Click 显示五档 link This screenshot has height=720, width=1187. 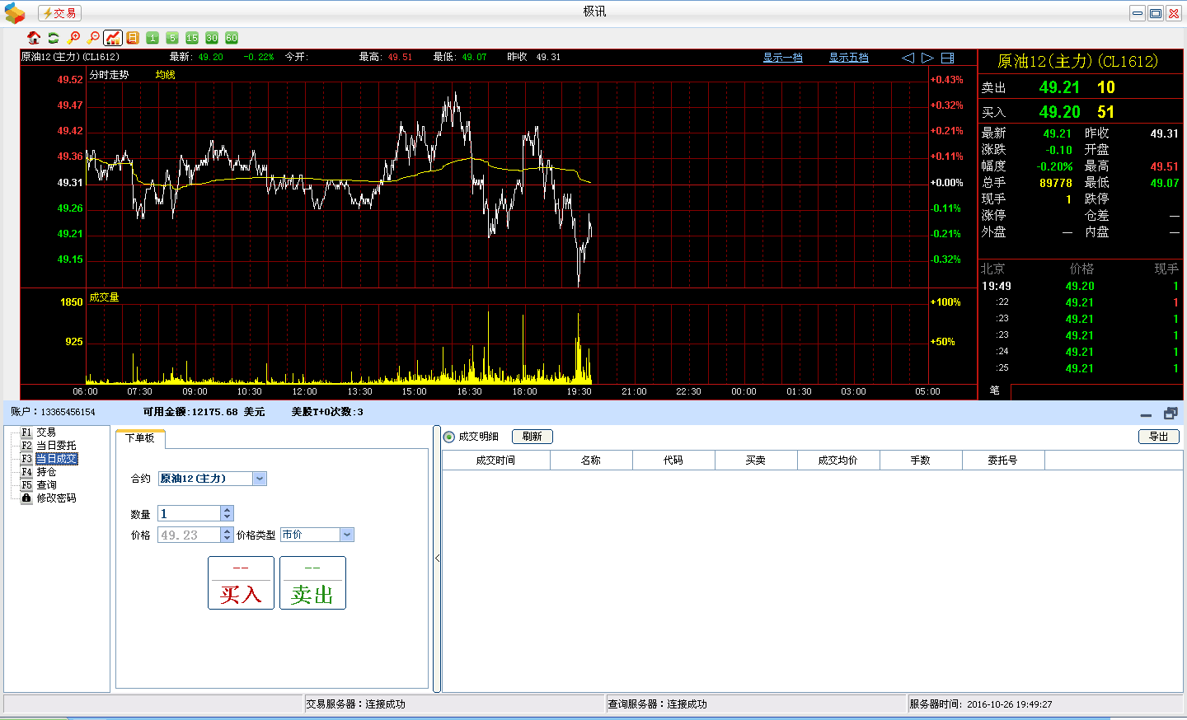pos(848,58)
